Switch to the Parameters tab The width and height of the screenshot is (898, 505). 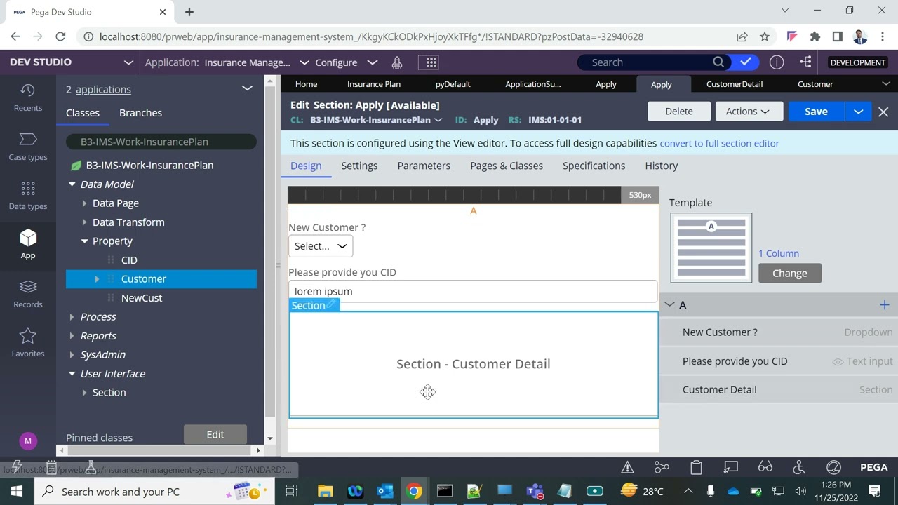[x=424, y=166]
